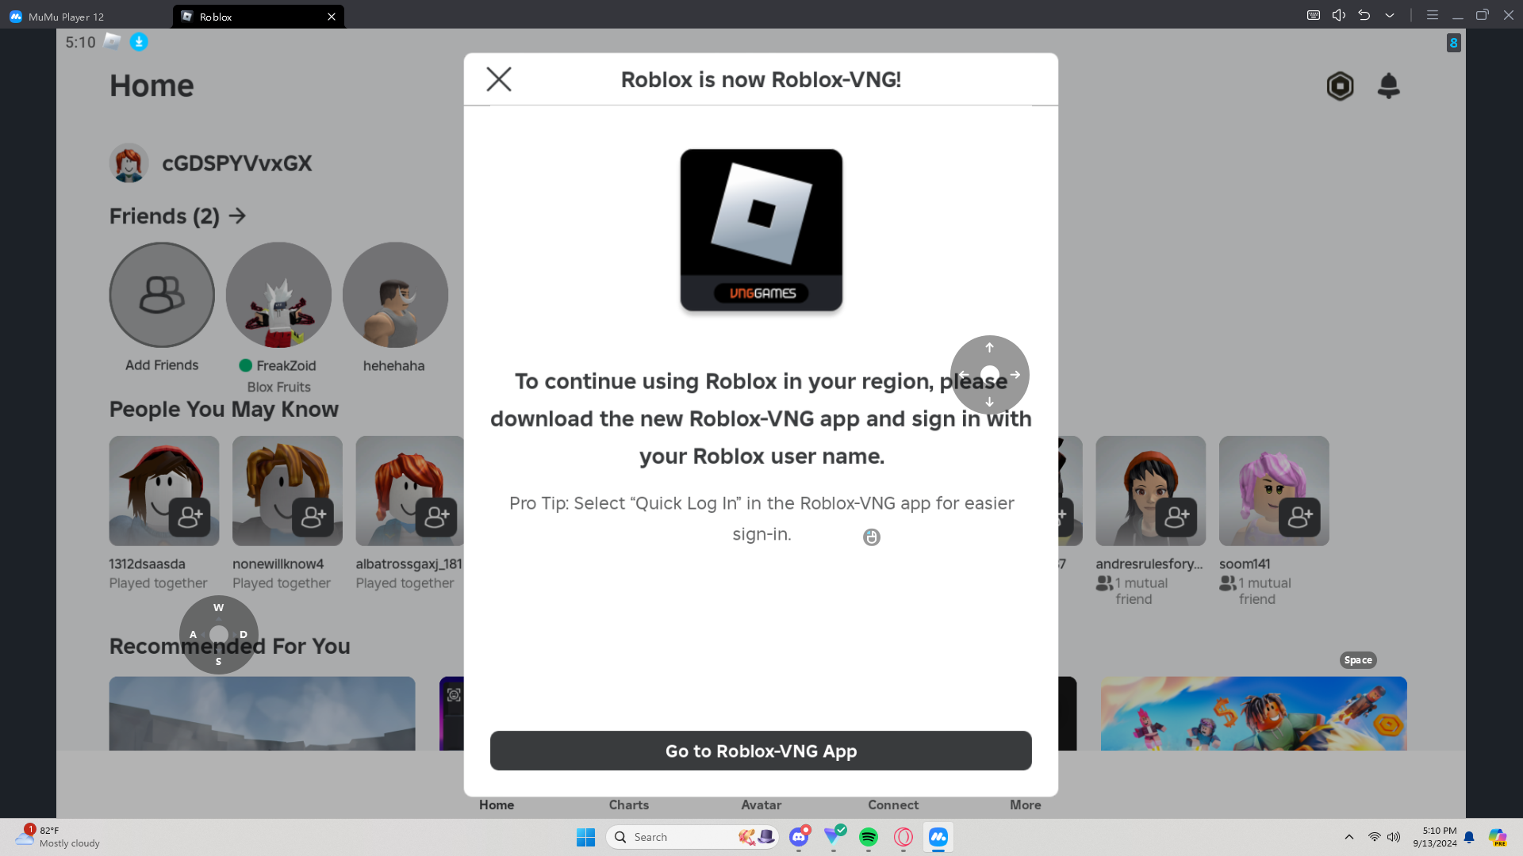Open the nonewillknow4 avatar card
This screenshot has height=856, width=1523.
tap(287, 491)
